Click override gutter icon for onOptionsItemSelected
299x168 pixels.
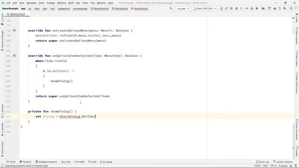[x=14, y=56]
